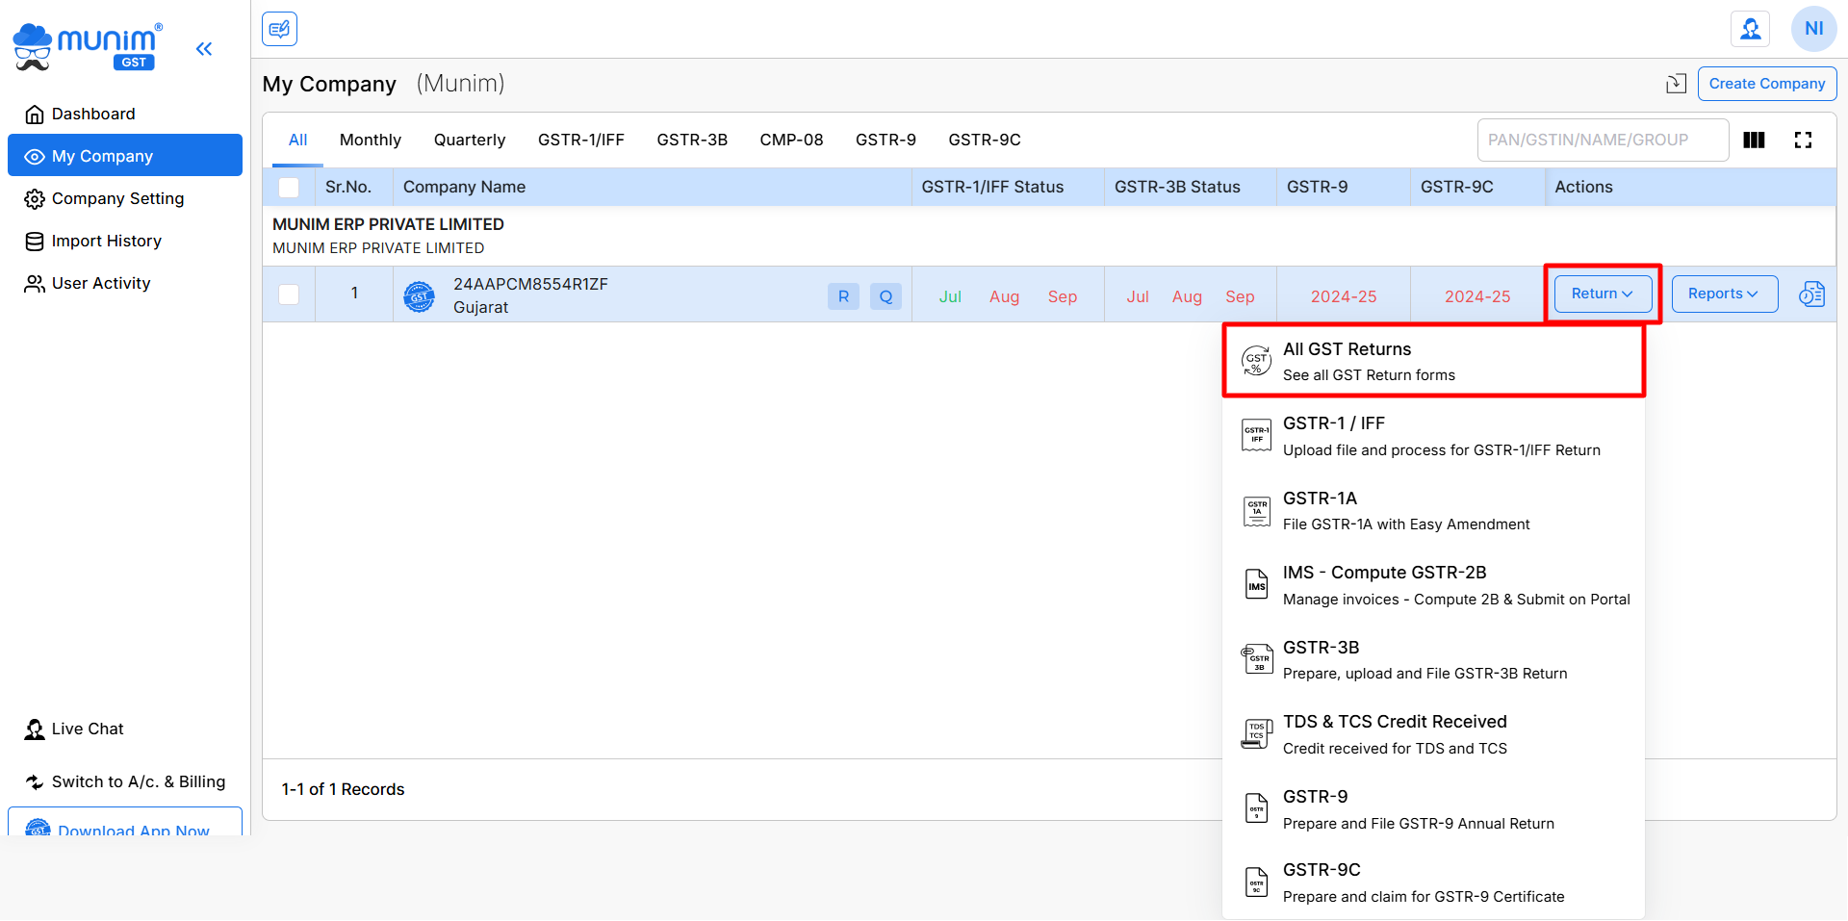
Task: Switch to the Monthly tab
Action: click(371, 141)
